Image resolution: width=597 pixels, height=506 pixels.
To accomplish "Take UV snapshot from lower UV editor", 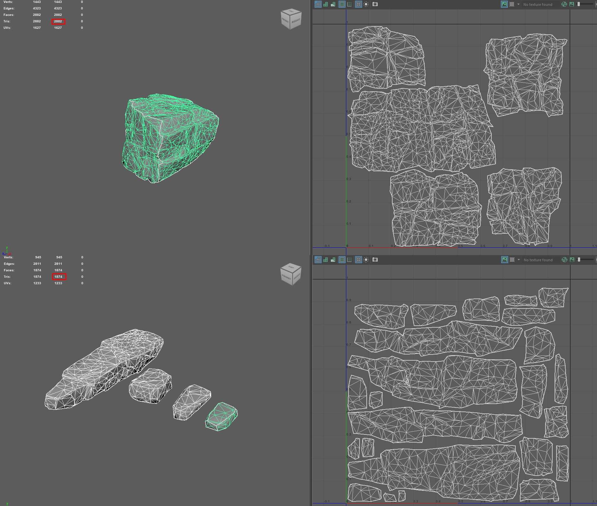I will (375, 260).
